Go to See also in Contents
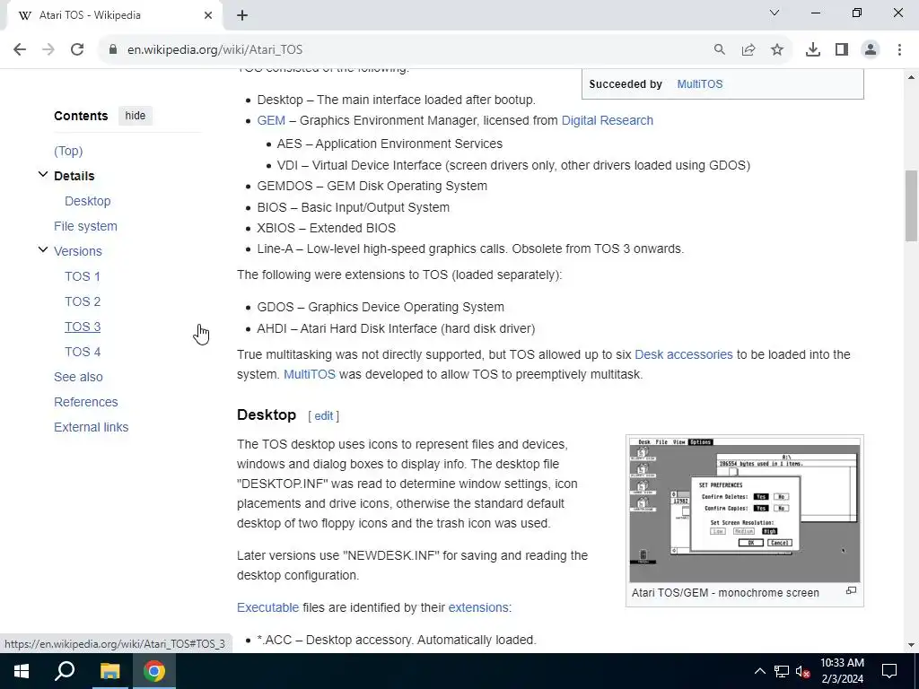Viewport: 919px width, 689px height. [79, 377]
